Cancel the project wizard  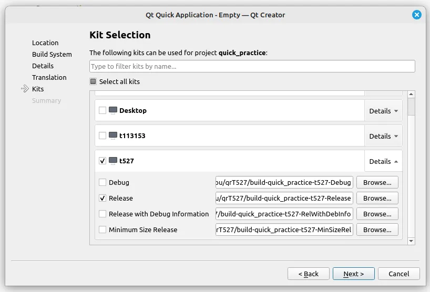tap(399, 274)
